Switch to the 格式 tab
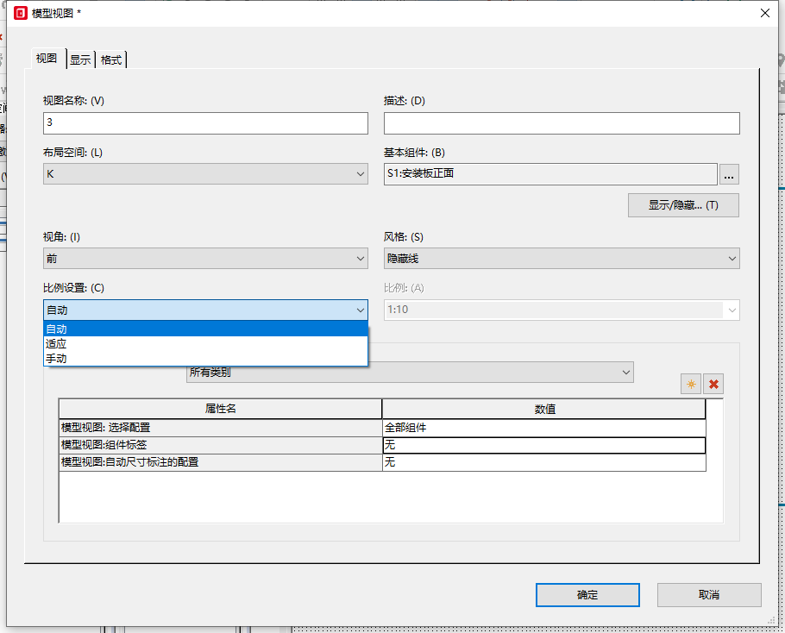The image size is (785, 633). click(111, 60)
